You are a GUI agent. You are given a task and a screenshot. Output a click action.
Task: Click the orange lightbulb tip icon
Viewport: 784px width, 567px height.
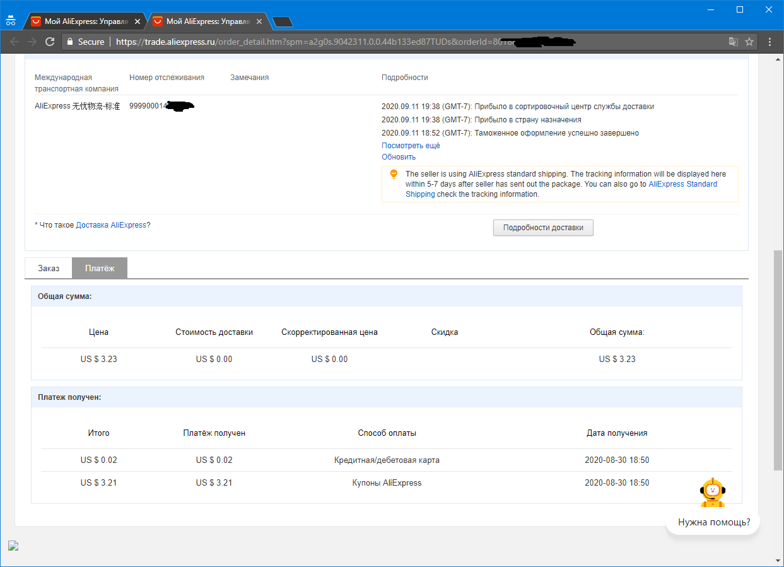394,174
